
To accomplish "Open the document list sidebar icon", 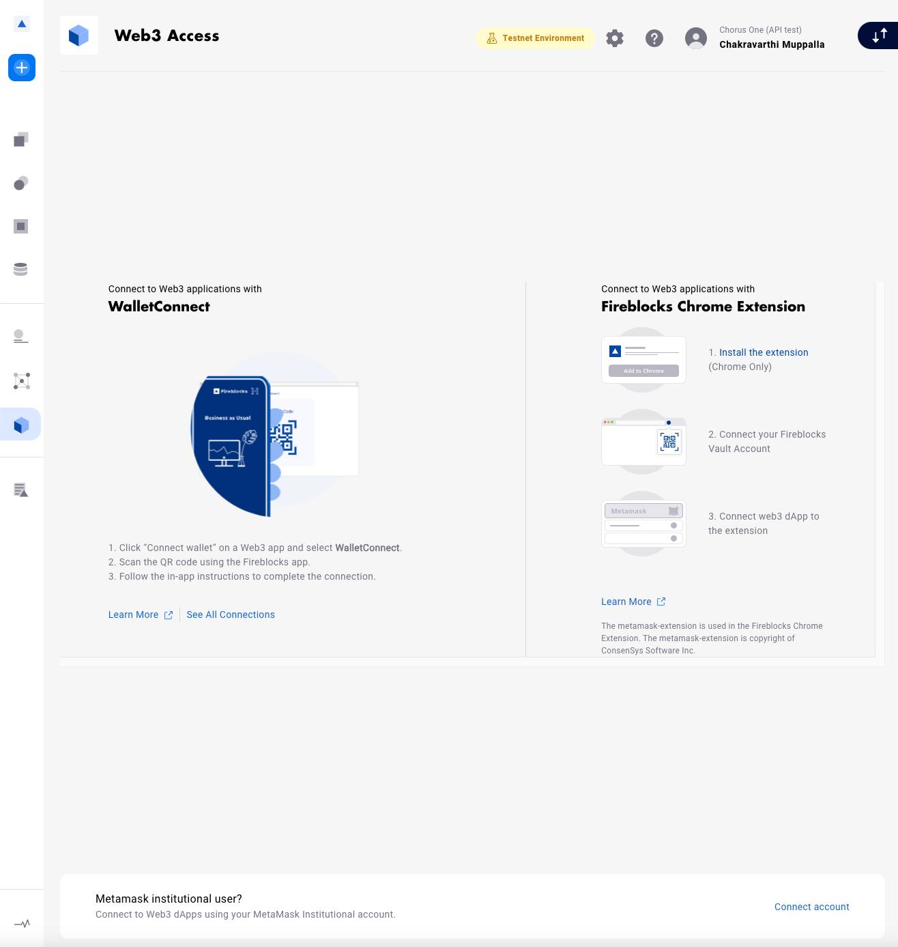I will tap(21, 490).
